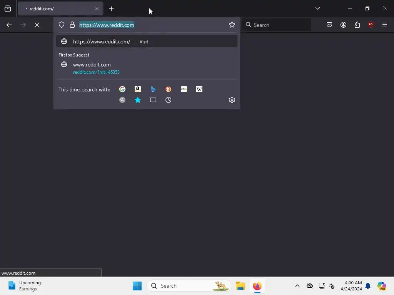394x295 pixels.
Task: Search in open Tabs icon
Action: (153, 100)
